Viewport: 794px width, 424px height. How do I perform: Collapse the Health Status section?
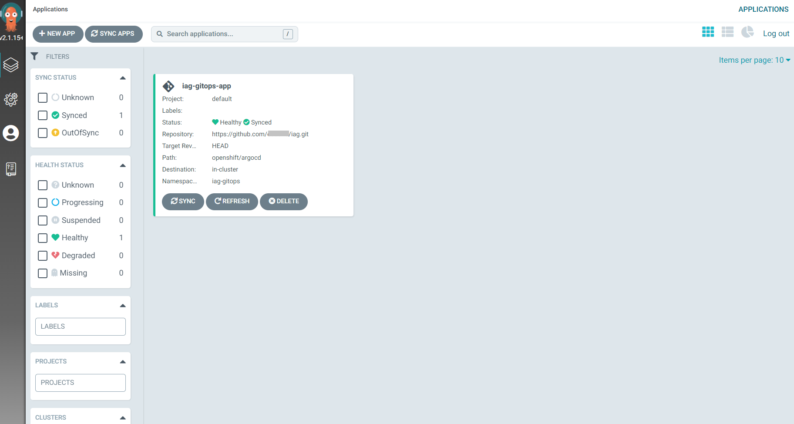coord(123,165)
